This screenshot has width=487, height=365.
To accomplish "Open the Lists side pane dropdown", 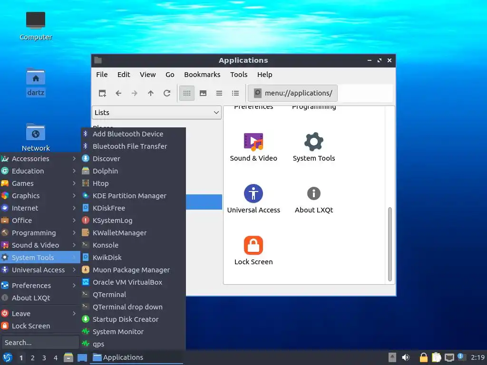I will point(156,113).
